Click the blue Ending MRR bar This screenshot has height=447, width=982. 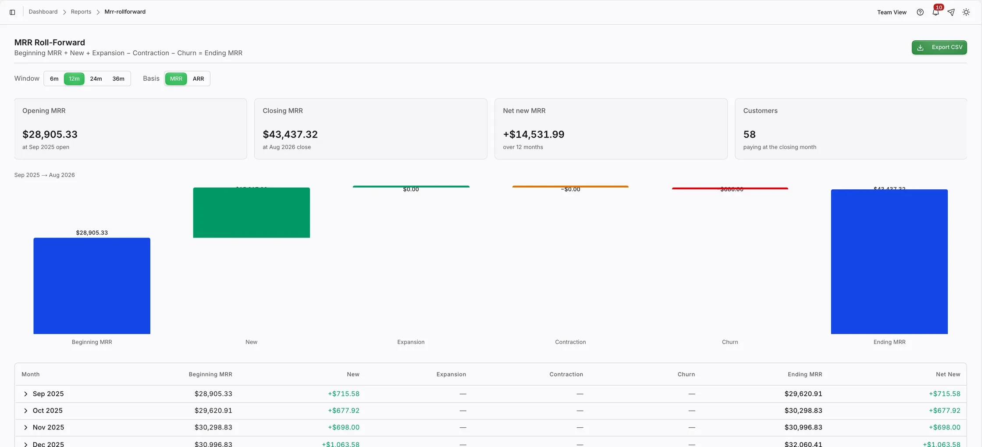(889, 262)
